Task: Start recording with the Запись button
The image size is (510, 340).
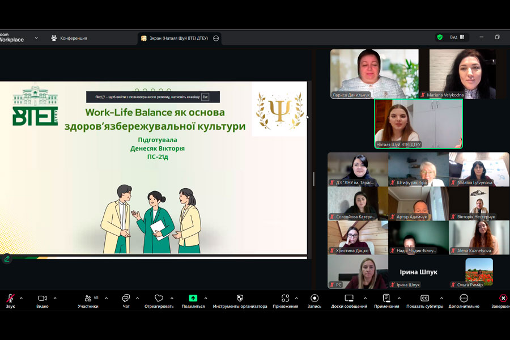Action: pos(314,299)
